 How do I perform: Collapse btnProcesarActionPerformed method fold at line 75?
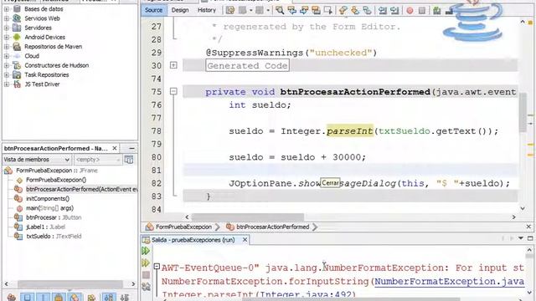[x=173, y=91]
